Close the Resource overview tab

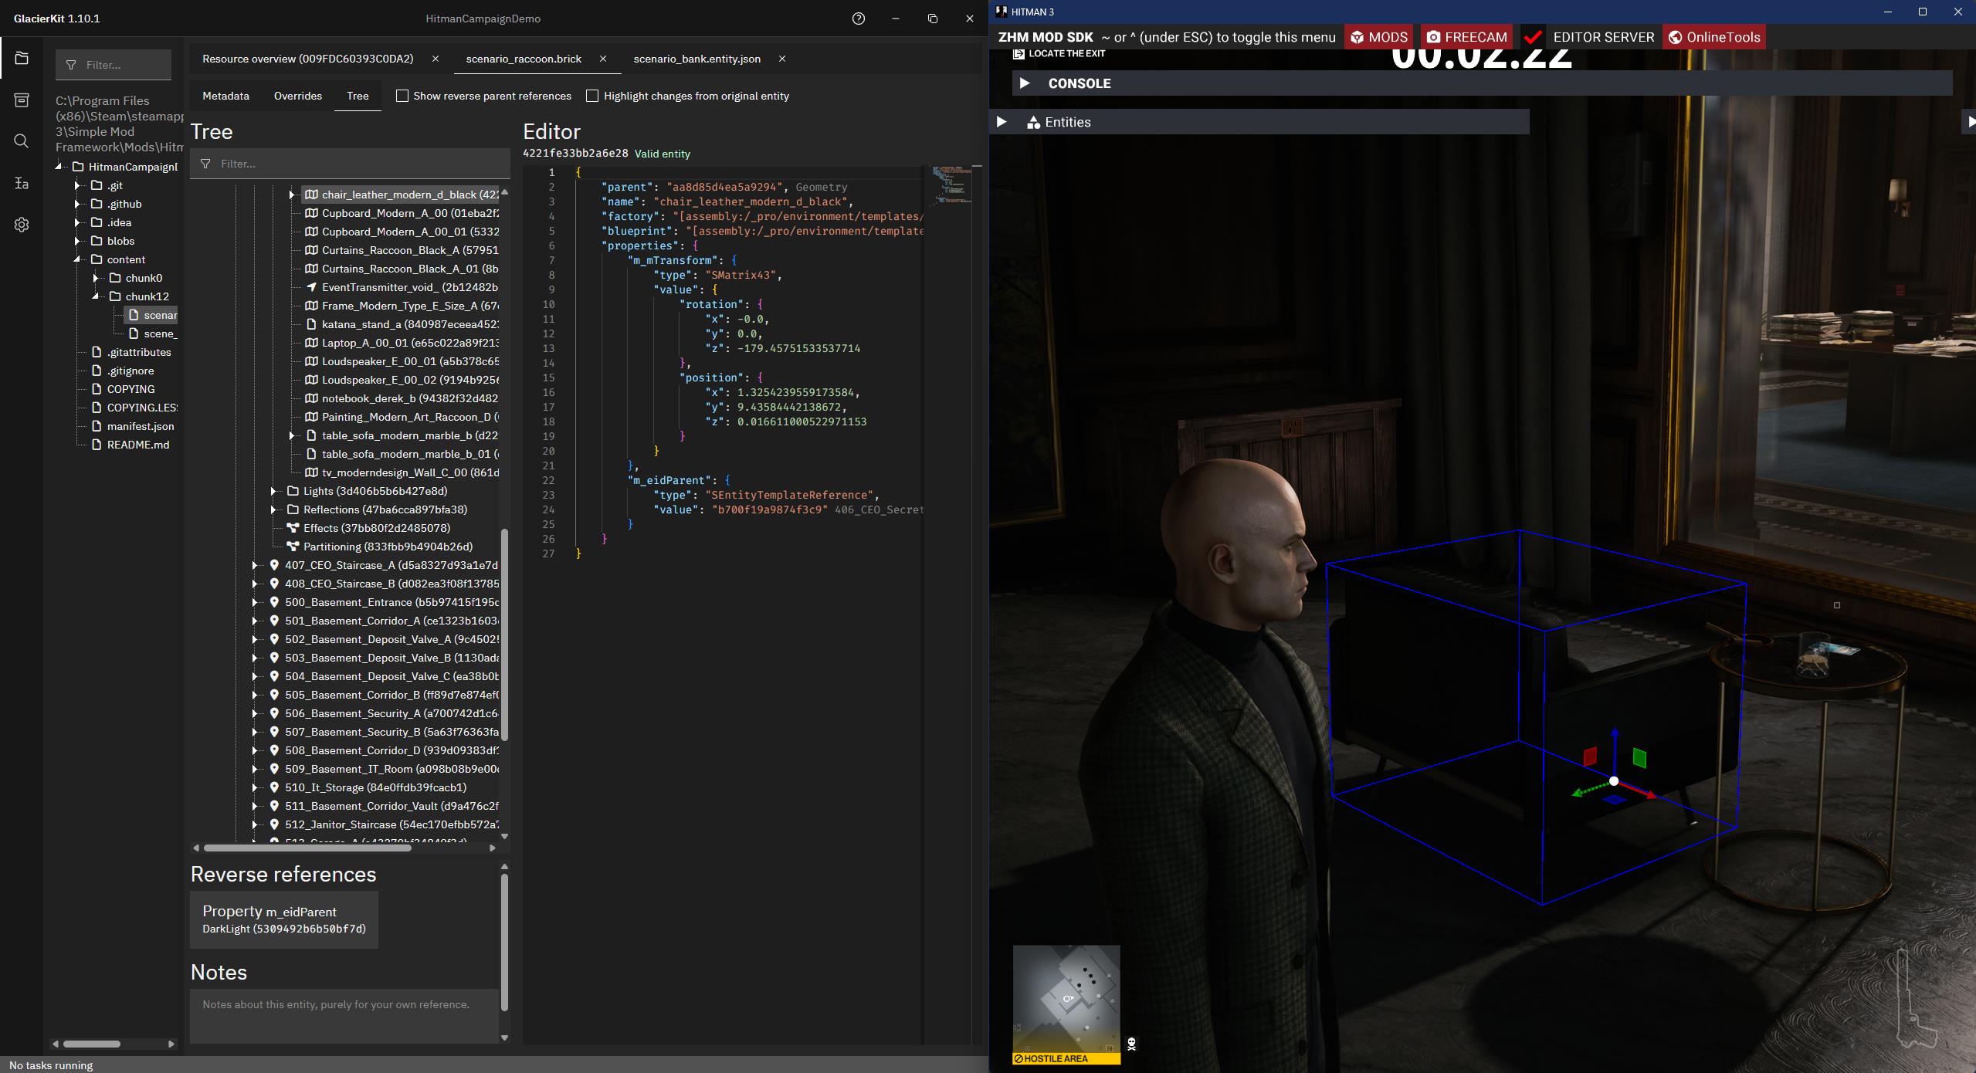tap(436, 59)
